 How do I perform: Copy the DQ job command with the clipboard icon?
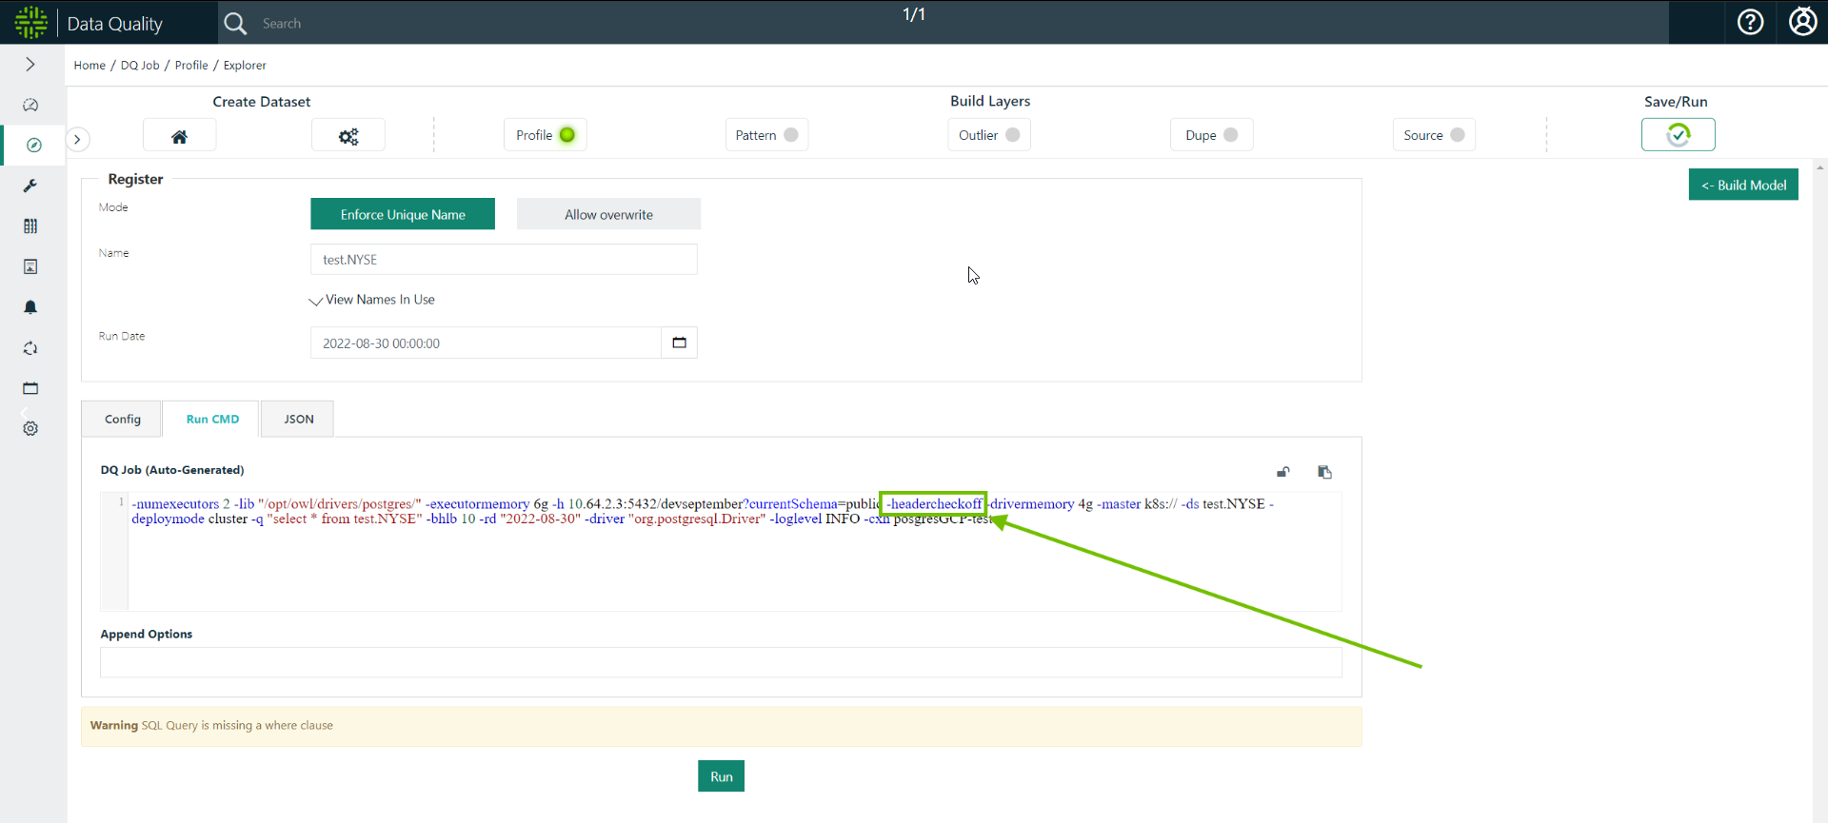tap(1324, 472)
